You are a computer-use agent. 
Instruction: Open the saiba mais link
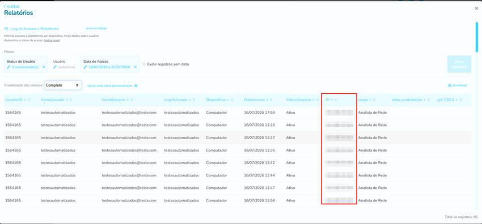(x=52, y=41)
